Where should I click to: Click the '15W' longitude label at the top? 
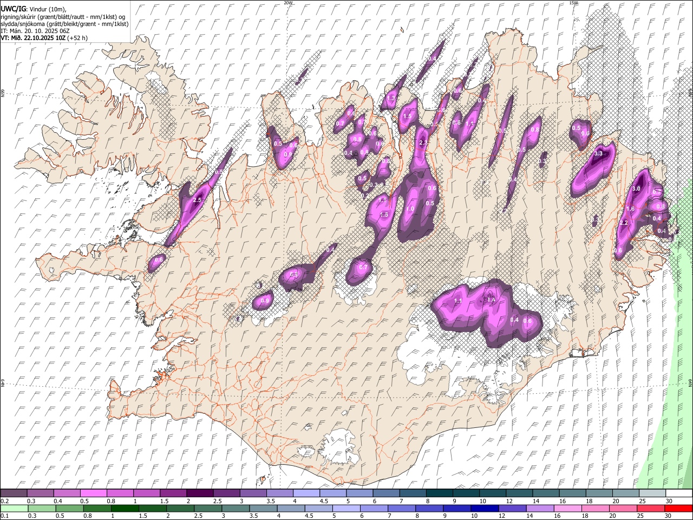tap(573, 3)
